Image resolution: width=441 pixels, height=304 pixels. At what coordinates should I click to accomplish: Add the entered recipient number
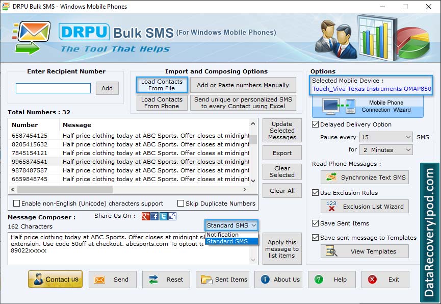tap(107, 88)
